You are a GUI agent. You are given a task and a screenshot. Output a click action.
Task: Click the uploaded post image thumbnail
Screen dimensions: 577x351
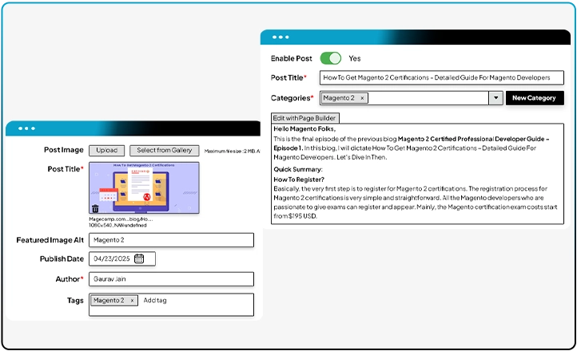(x=143, y=187)
